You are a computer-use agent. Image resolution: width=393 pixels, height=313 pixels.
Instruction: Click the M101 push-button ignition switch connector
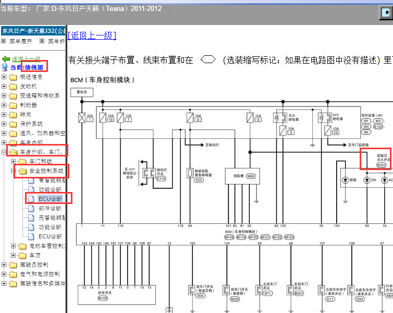pos(381,165)
